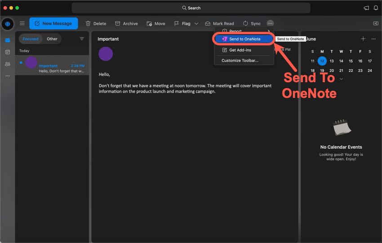Toggle the side panel icon at toolbar end
382x243 pixels.
[x=376, y=23]
